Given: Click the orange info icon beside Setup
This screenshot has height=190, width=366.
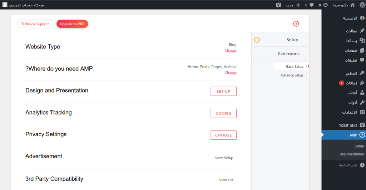Looking at the screenshot, I should click(x=257, y=40).
